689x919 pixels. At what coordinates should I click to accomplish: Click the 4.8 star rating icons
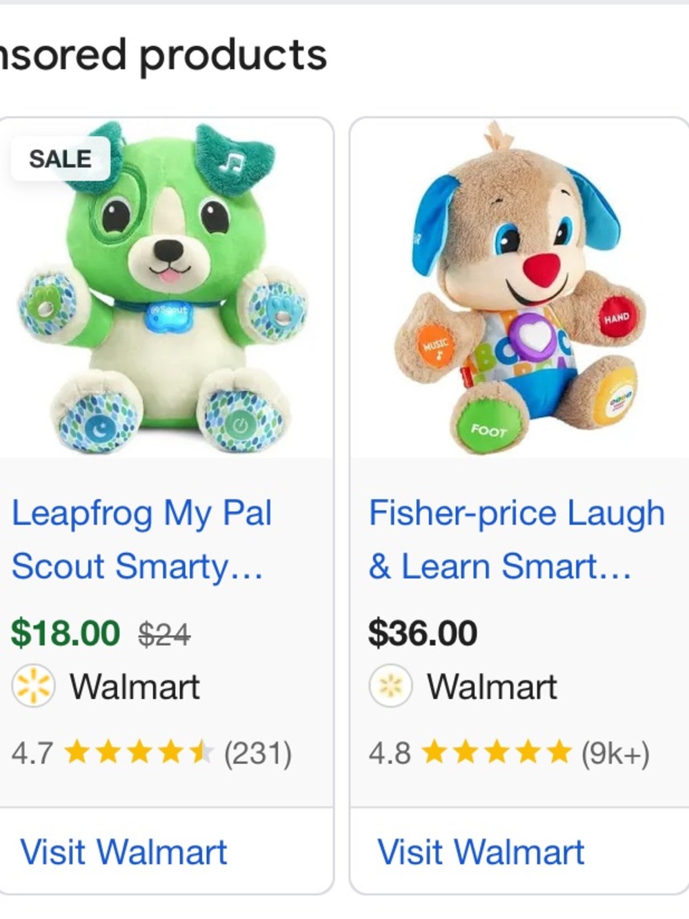(x=497, y=753)
